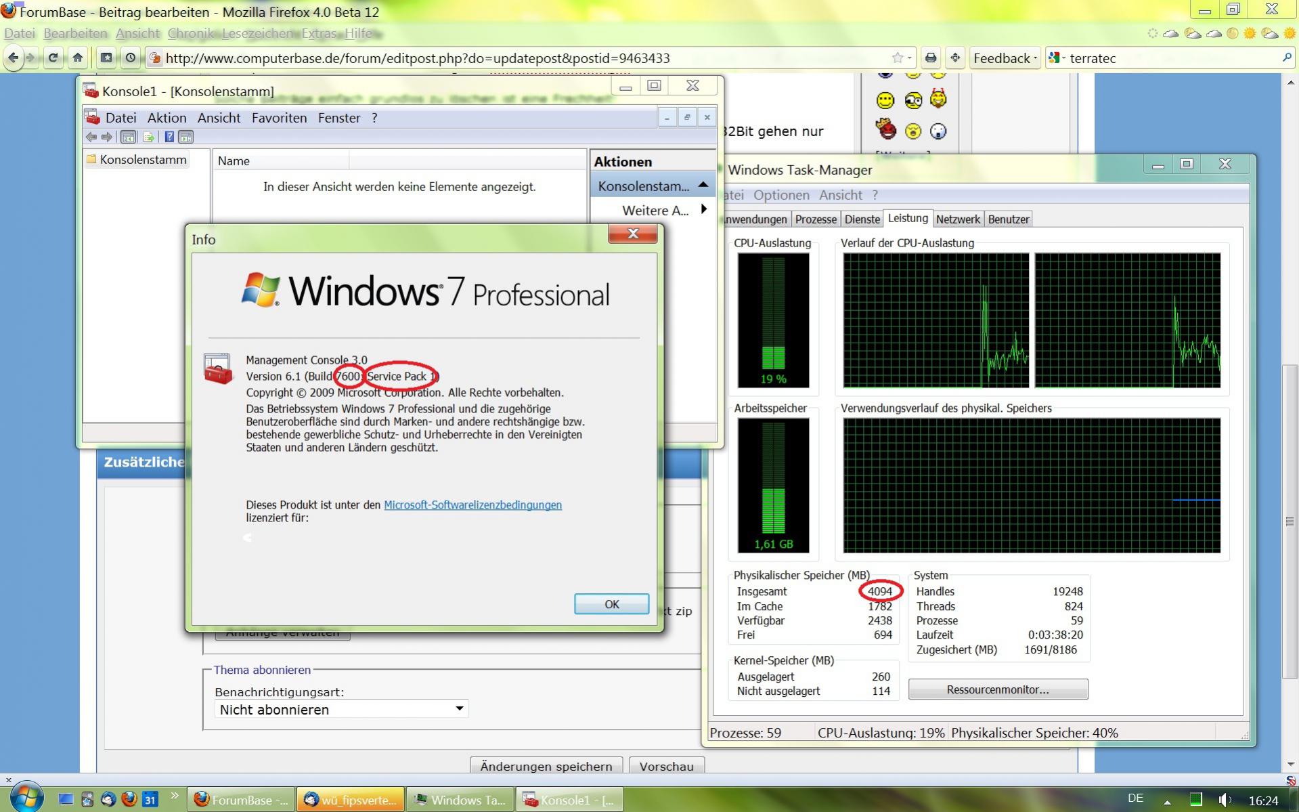Open Feedback dropdown in Firefox toolbar
The image size is (1299, 812).
coord(1005,58)
